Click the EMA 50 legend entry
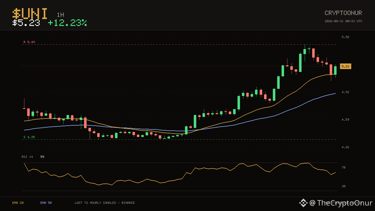 46,203
